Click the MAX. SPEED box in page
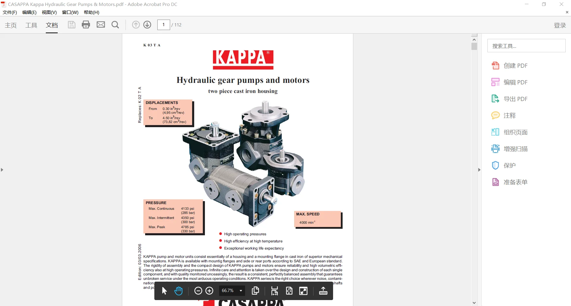Image resolution: width=571 pixels, height=306 pixels. click(318, 220)
